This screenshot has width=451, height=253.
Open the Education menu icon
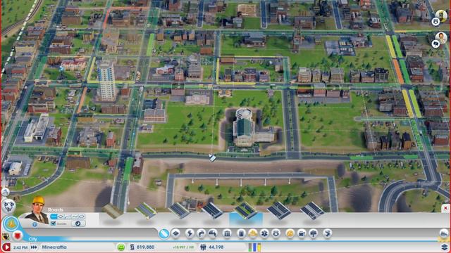290,233
